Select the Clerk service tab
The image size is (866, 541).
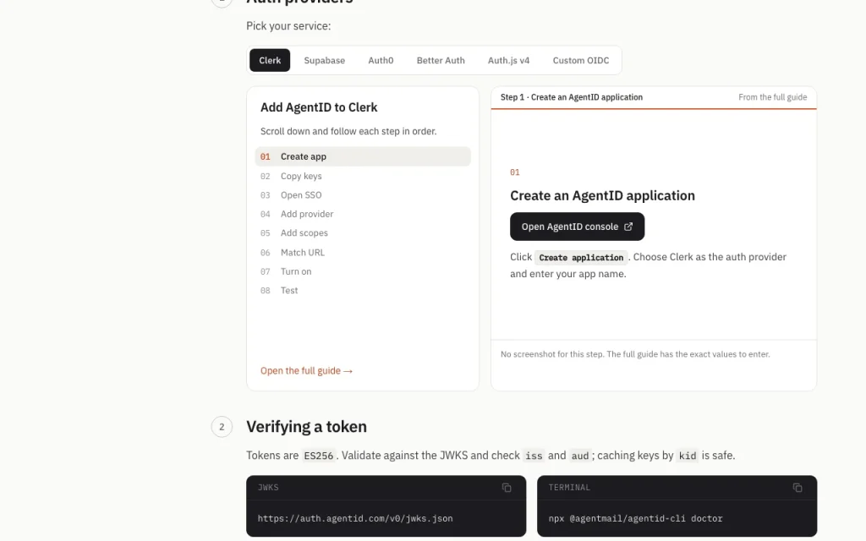tap(270, 60)
